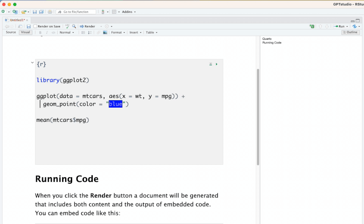The width and height of the screenshot is (364, 224).
Task: Toggle the Outline pane button
Action: [x=349, y=32]
